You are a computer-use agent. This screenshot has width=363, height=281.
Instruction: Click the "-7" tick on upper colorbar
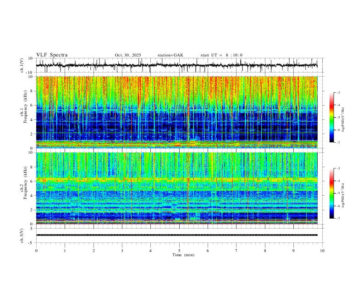coord(338,142)
